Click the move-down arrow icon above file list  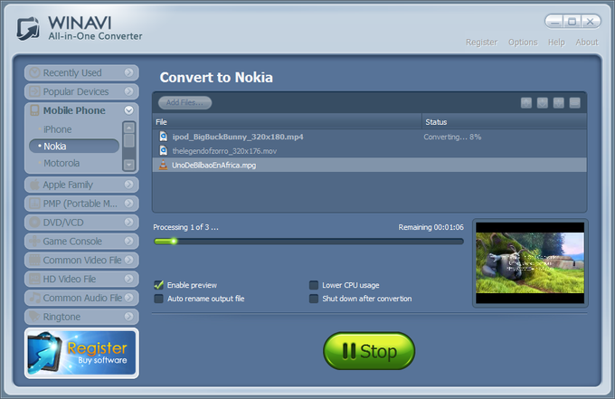tap(543, 103)
